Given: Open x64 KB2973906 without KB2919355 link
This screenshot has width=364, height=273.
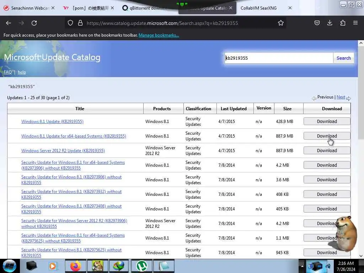Looking at the screenshot, I should coord(73,165).
